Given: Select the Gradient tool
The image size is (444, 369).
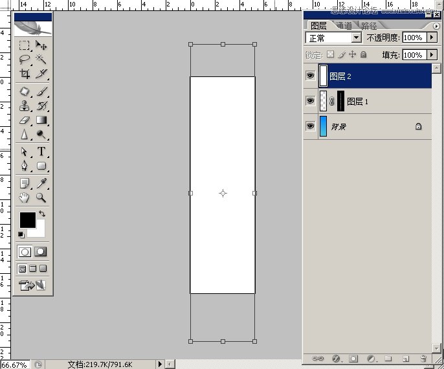Looking at the screenshot, I should [41, 120].
